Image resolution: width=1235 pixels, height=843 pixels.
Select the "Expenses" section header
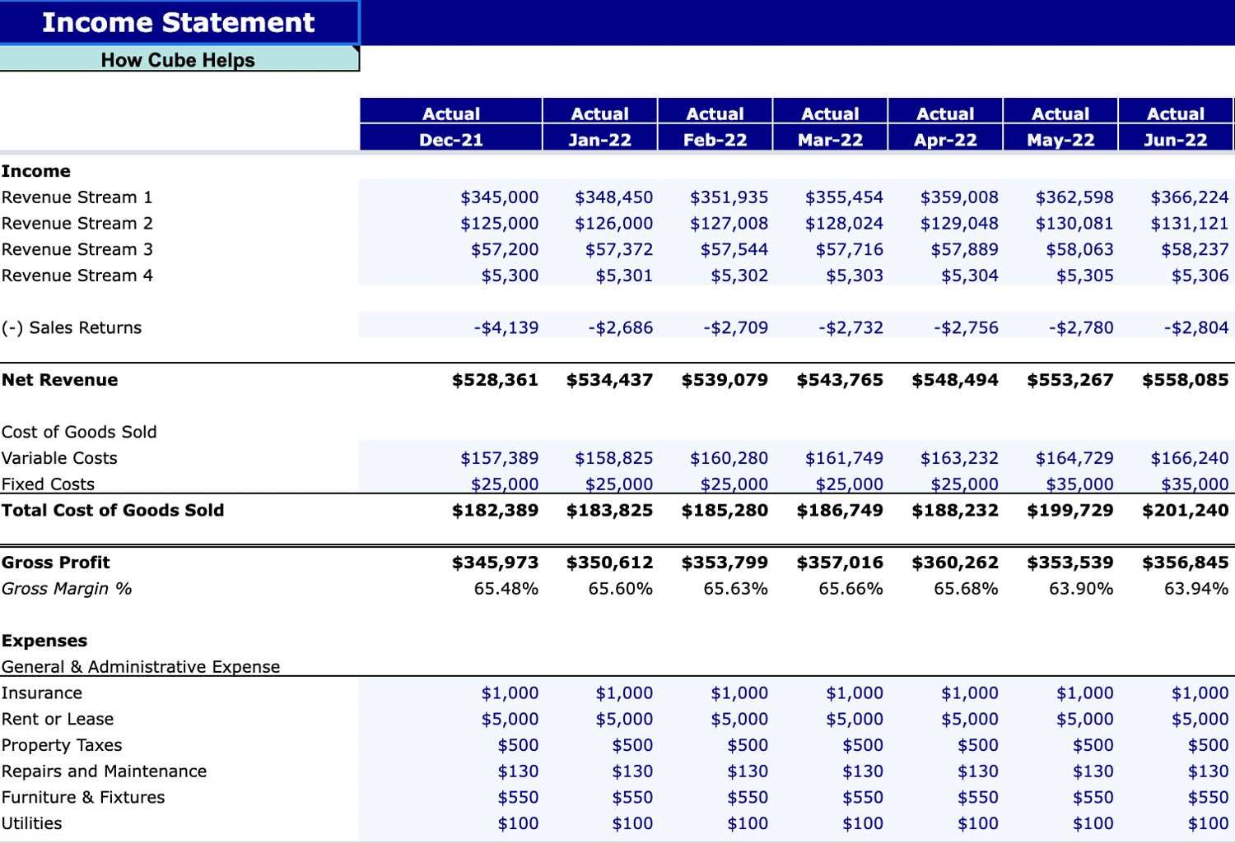[44, 641]
